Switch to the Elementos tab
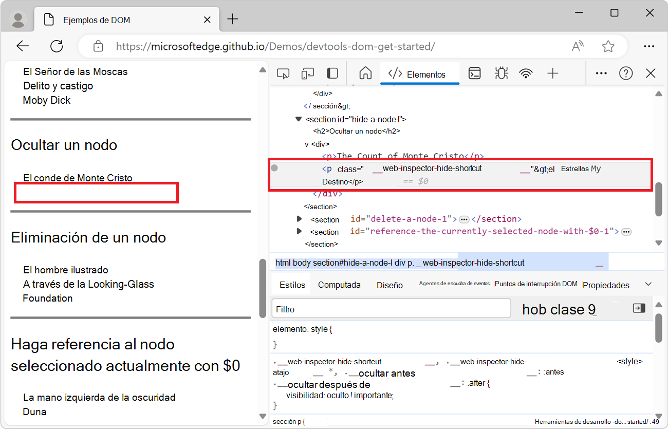The width and height of the screenshot is (668, 429). point(419,74)
